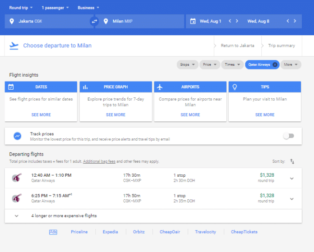Open the 1 passenger dropdown
Image resolution: width=314 pixels, height=252 pixels.
click(x=55, y=8)
